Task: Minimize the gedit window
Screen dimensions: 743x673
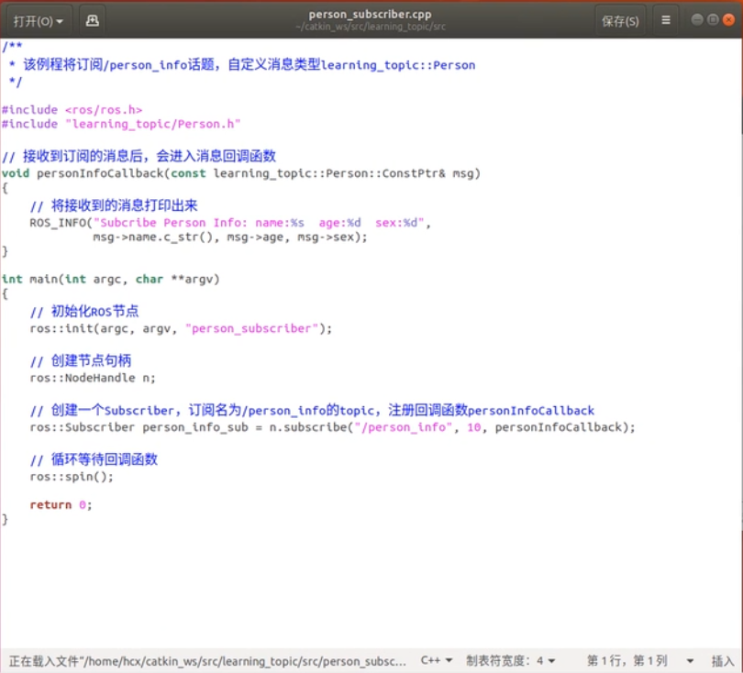Action: click(x=696, y=19)
